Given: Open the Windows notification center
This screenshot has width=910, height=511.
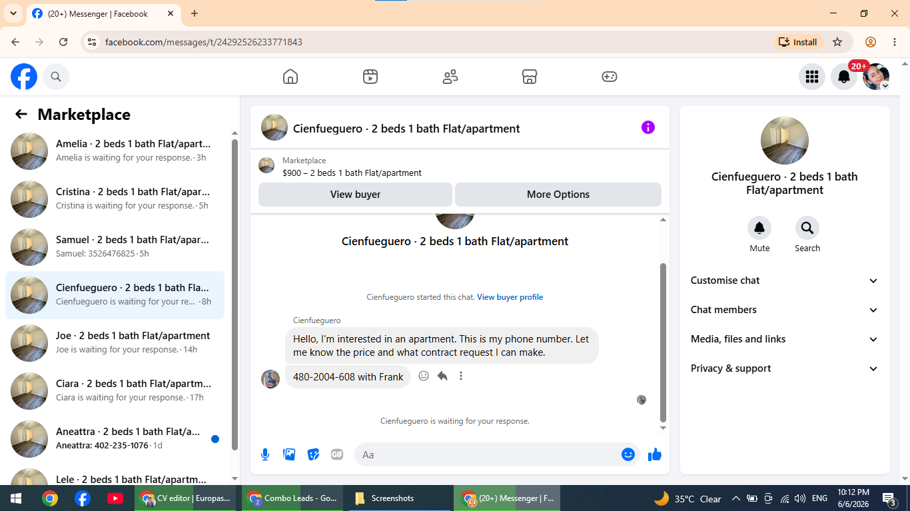Looking at the screenshot, I should coord(889,498).
